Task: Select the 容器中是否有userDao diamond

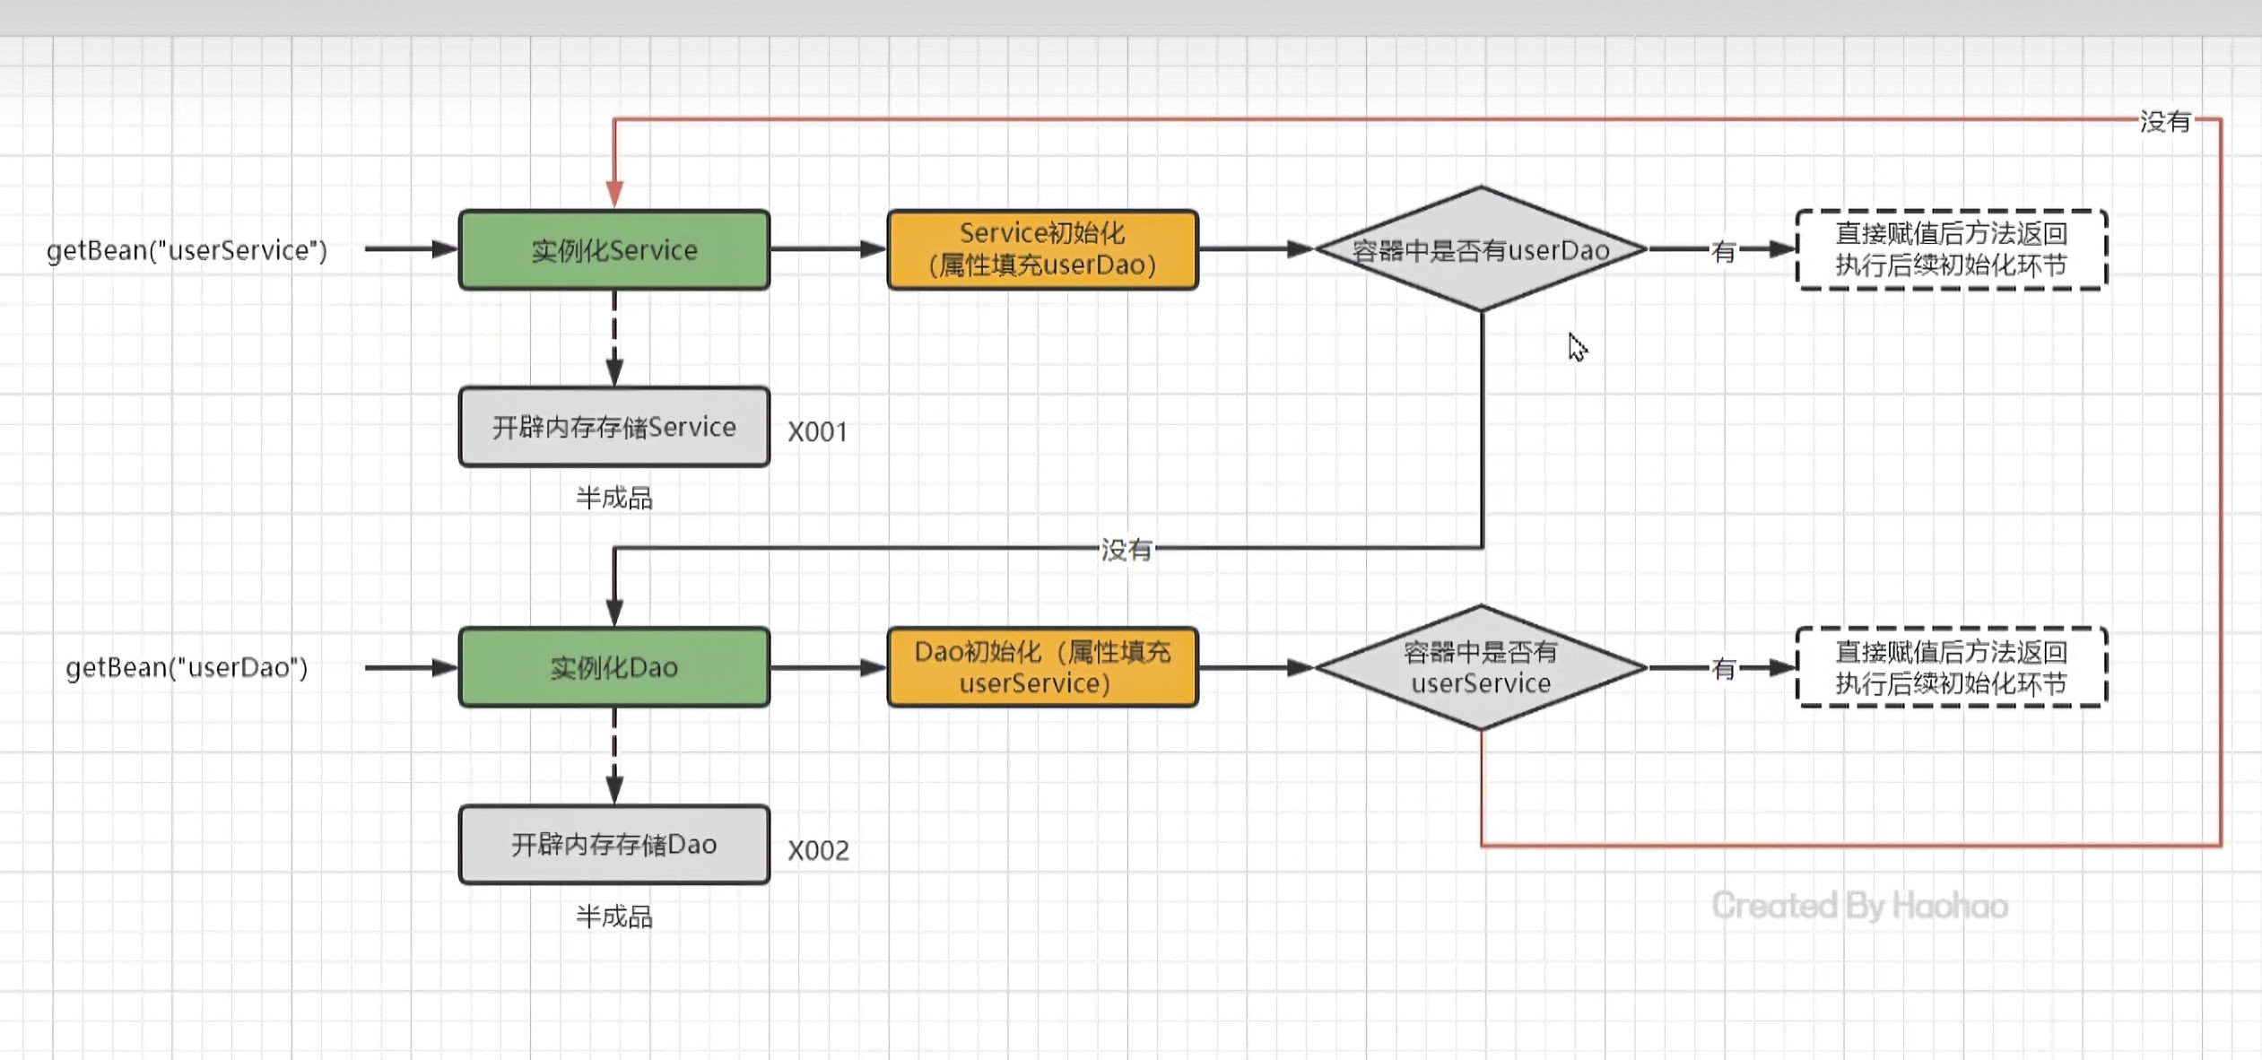Action: click(1481, 250)
